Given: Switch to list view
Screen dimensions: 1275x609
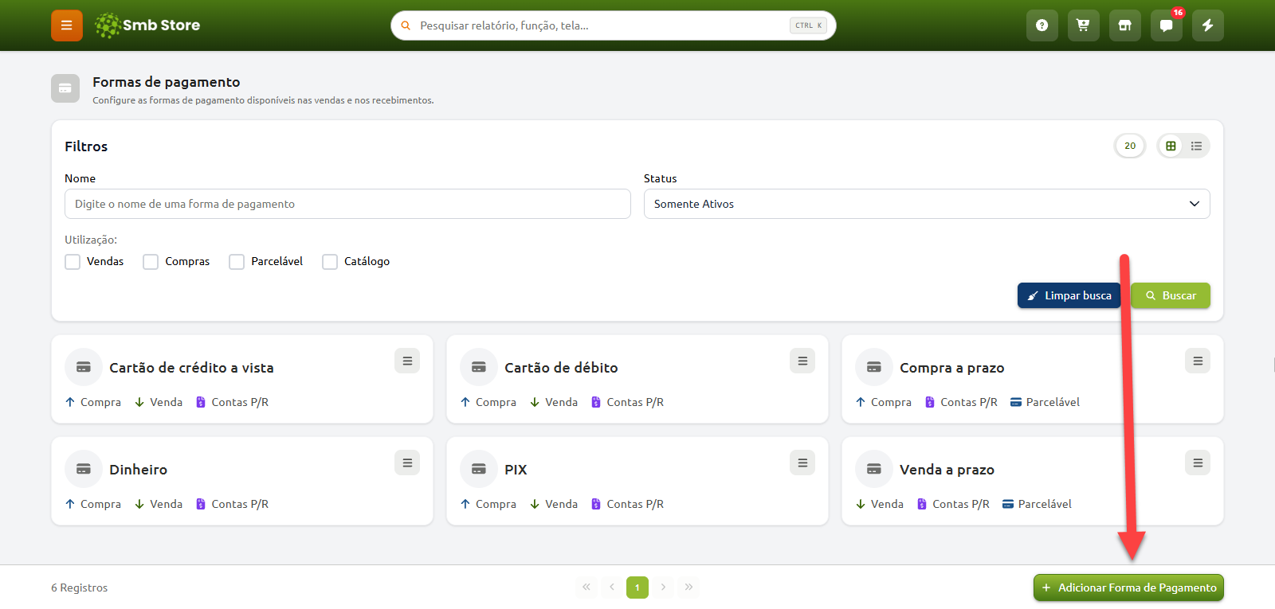Looking at the screenshot, I should click(1196, 146).
